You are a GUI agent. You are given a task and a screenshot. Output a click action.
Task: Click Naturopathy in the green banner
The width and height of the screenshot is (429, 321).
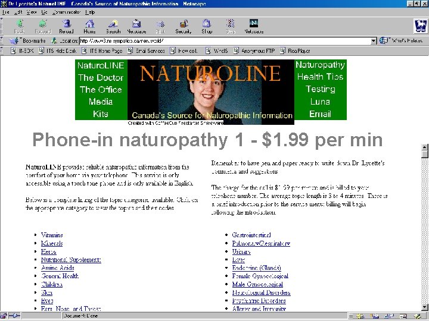tap(320, 65)
